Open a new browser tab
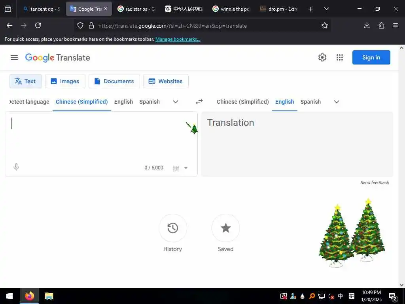Image resolution: width=405 pixels, height=304 pixels. 311,9
